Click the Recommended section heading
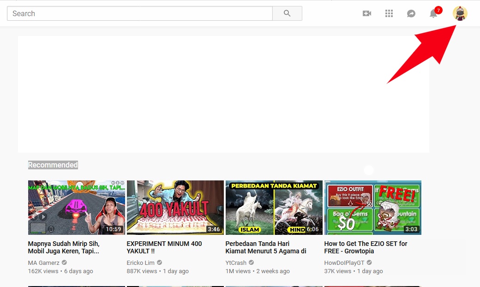The width and height of the screenshot is (480, 287). (x=53, y=165)
